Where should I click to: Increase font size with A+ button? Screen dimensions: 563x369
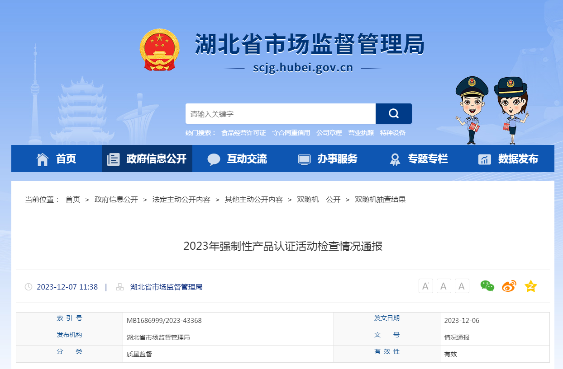(426, 286)
